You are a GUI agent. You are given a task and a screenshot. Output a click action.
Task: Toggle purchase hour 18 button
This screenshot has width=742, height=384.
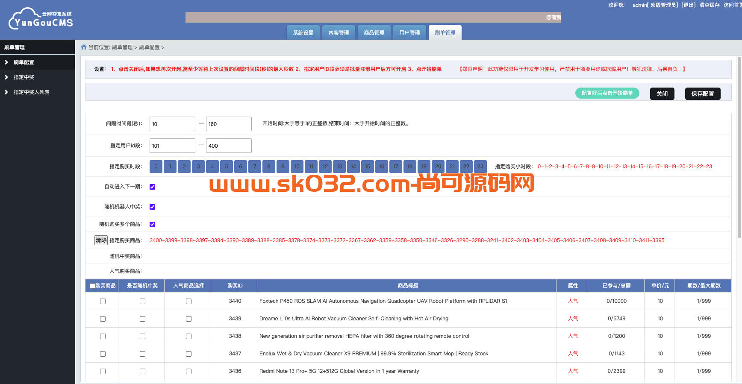[x=410, y=167]
